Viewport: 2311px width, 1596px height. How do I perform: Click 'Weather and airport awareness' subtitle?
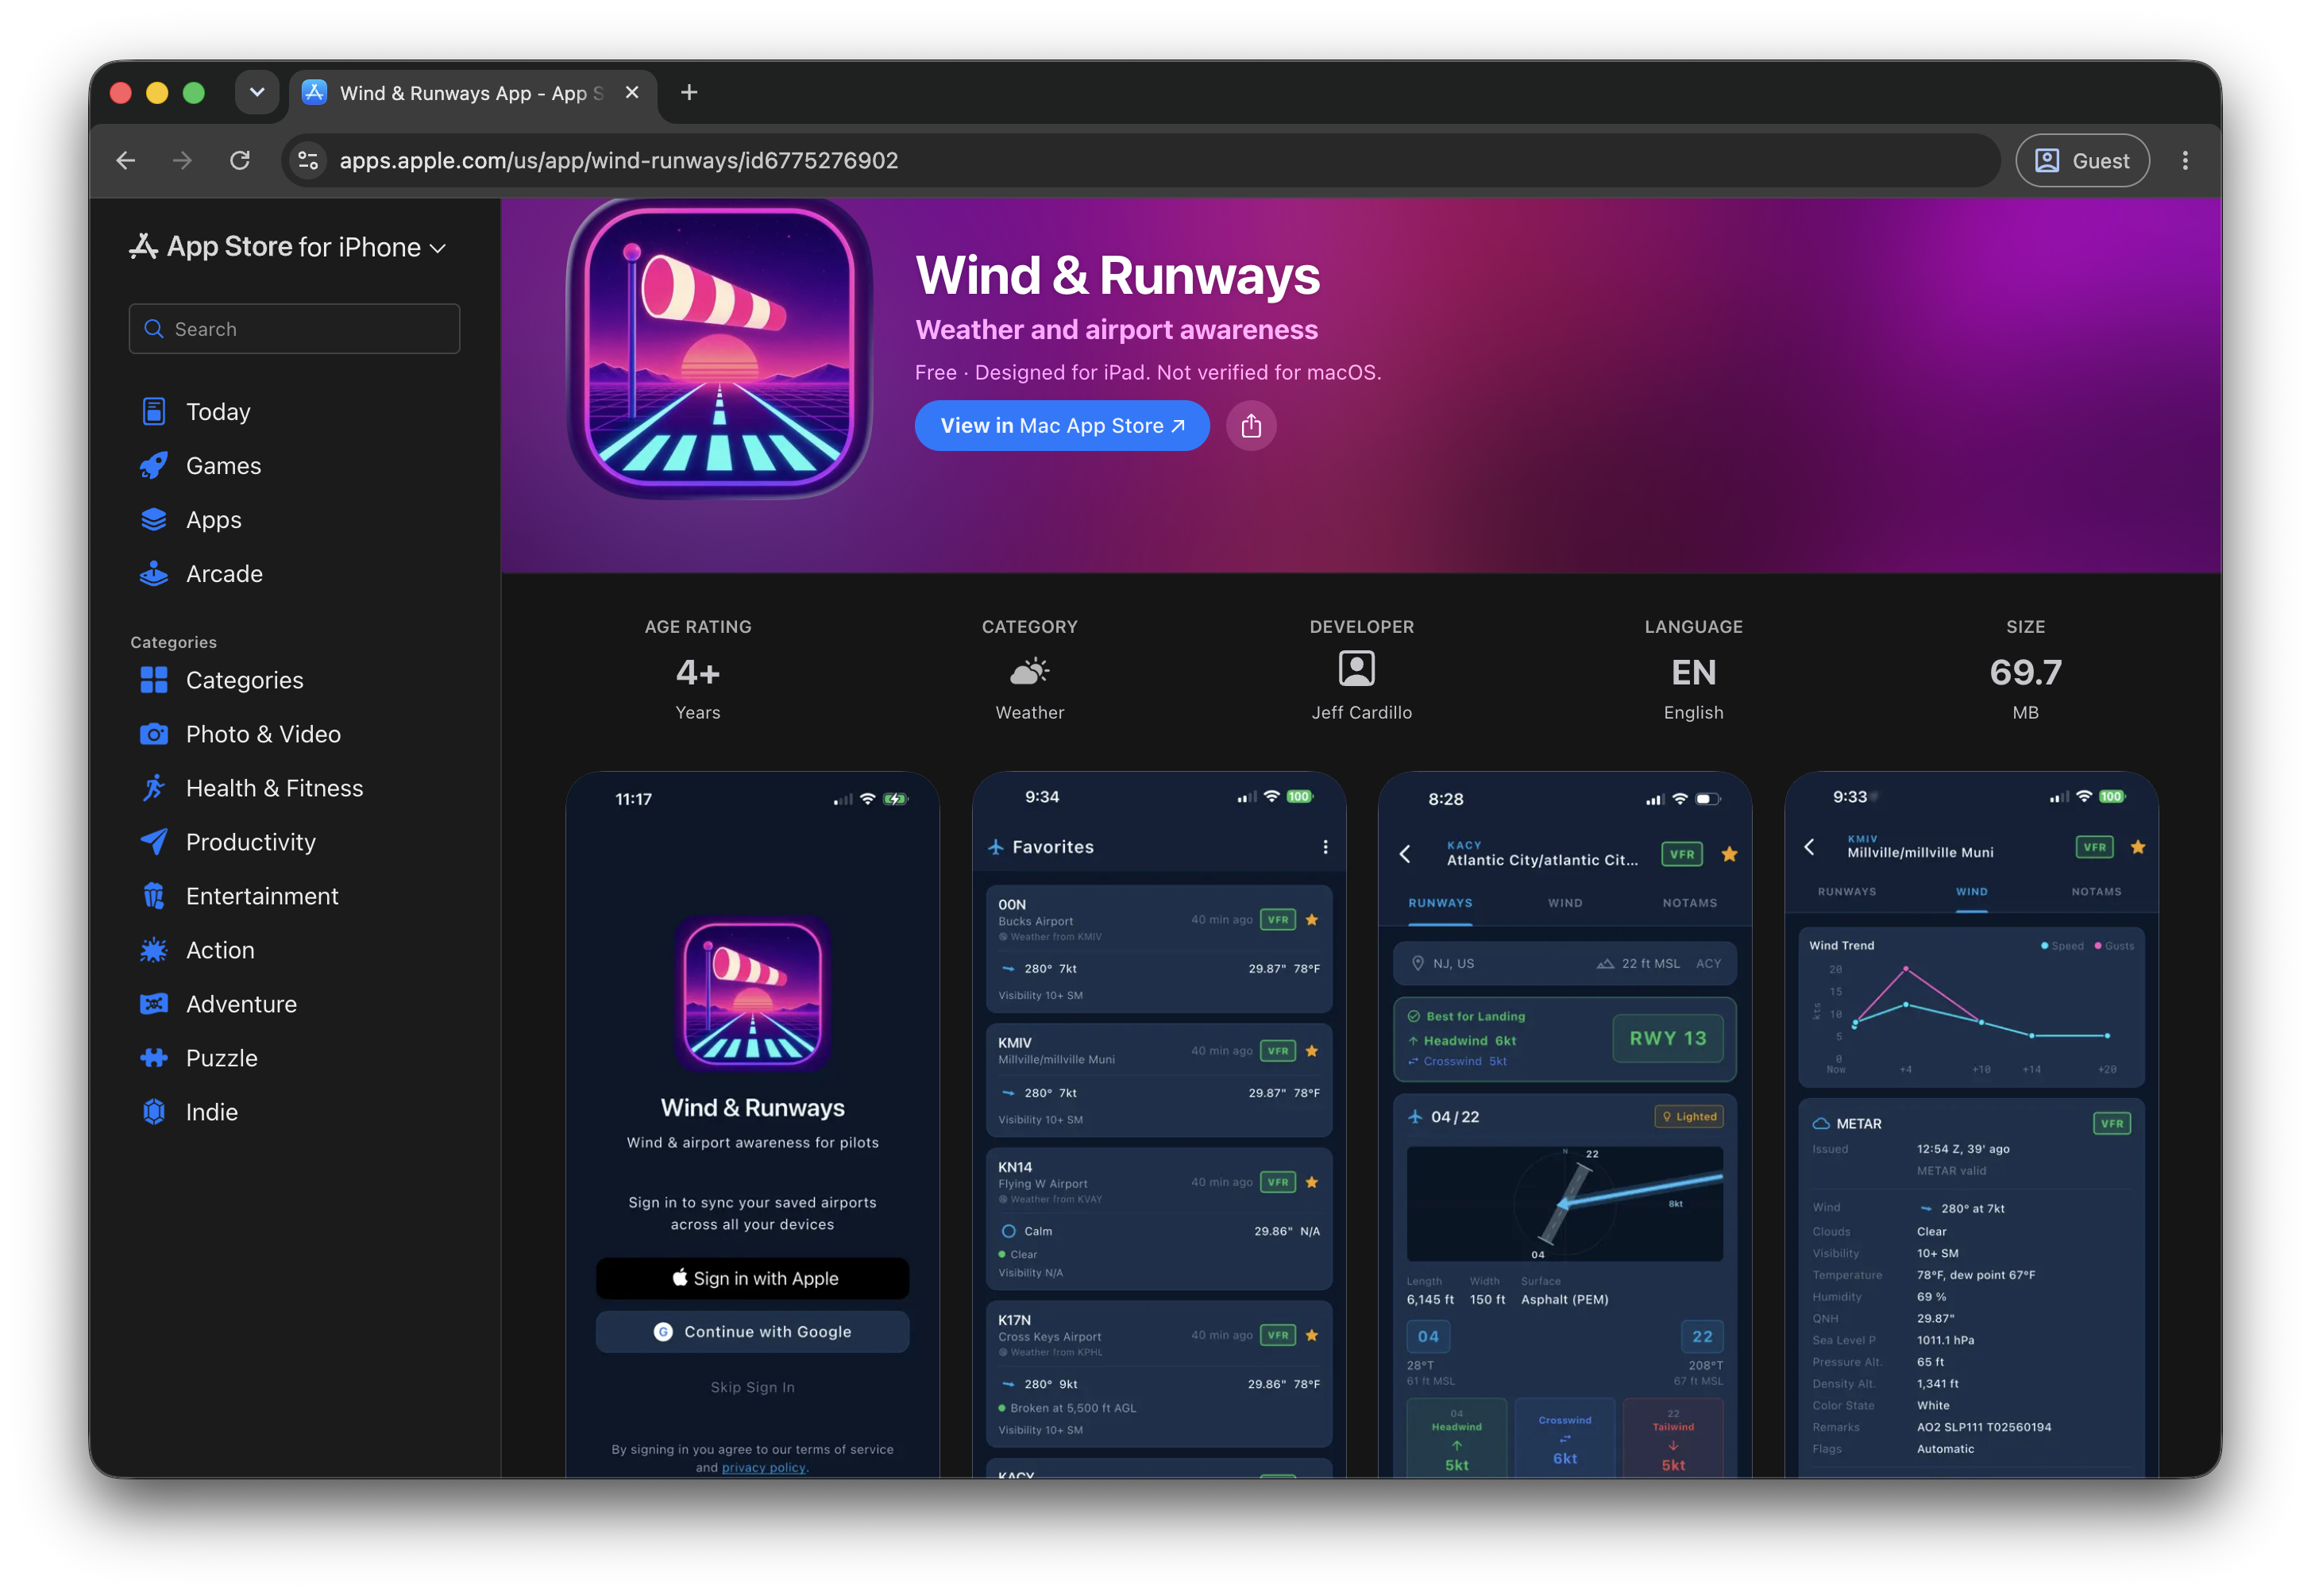click(1116, 329)
